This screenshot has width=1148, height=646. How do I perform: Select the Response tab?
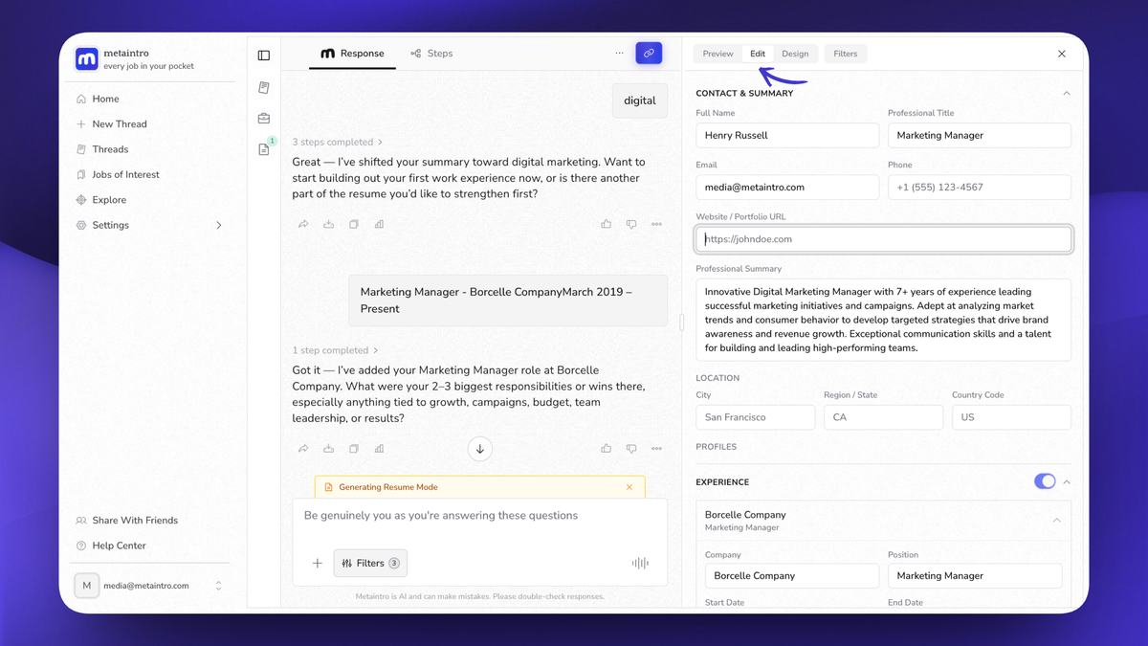click(352, 54)
